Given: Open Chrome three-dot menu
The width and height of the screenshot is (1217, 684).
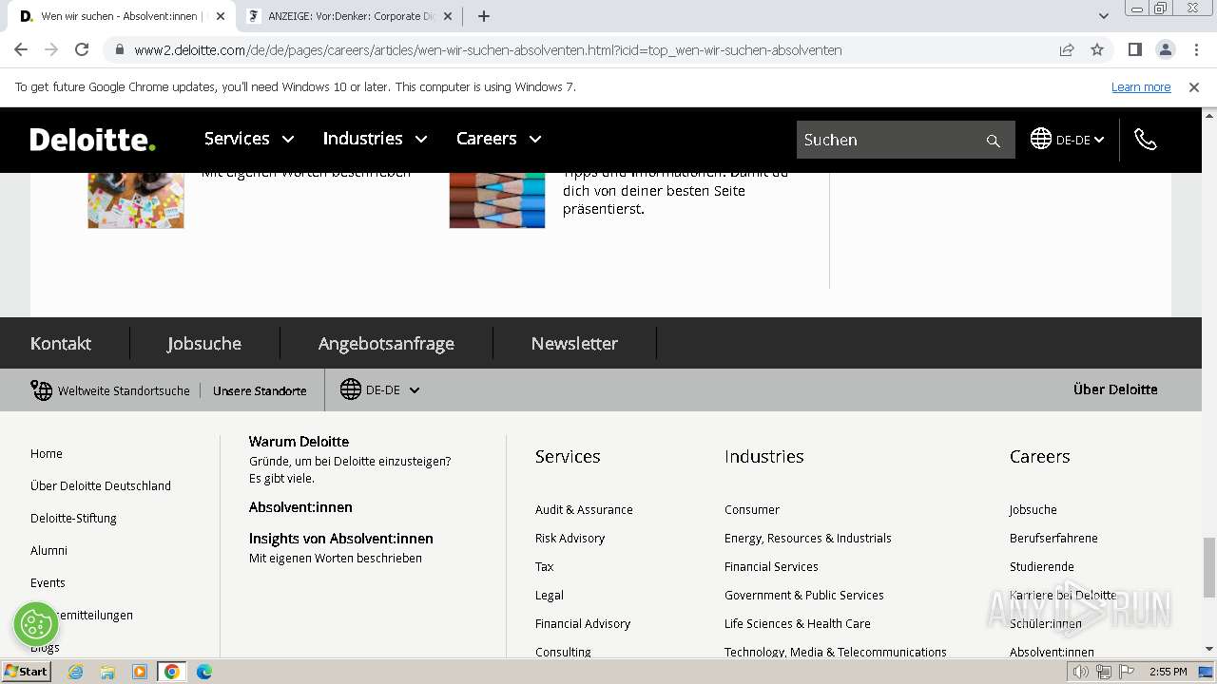Looking at the screenshot, I should tap(1194, 49).
